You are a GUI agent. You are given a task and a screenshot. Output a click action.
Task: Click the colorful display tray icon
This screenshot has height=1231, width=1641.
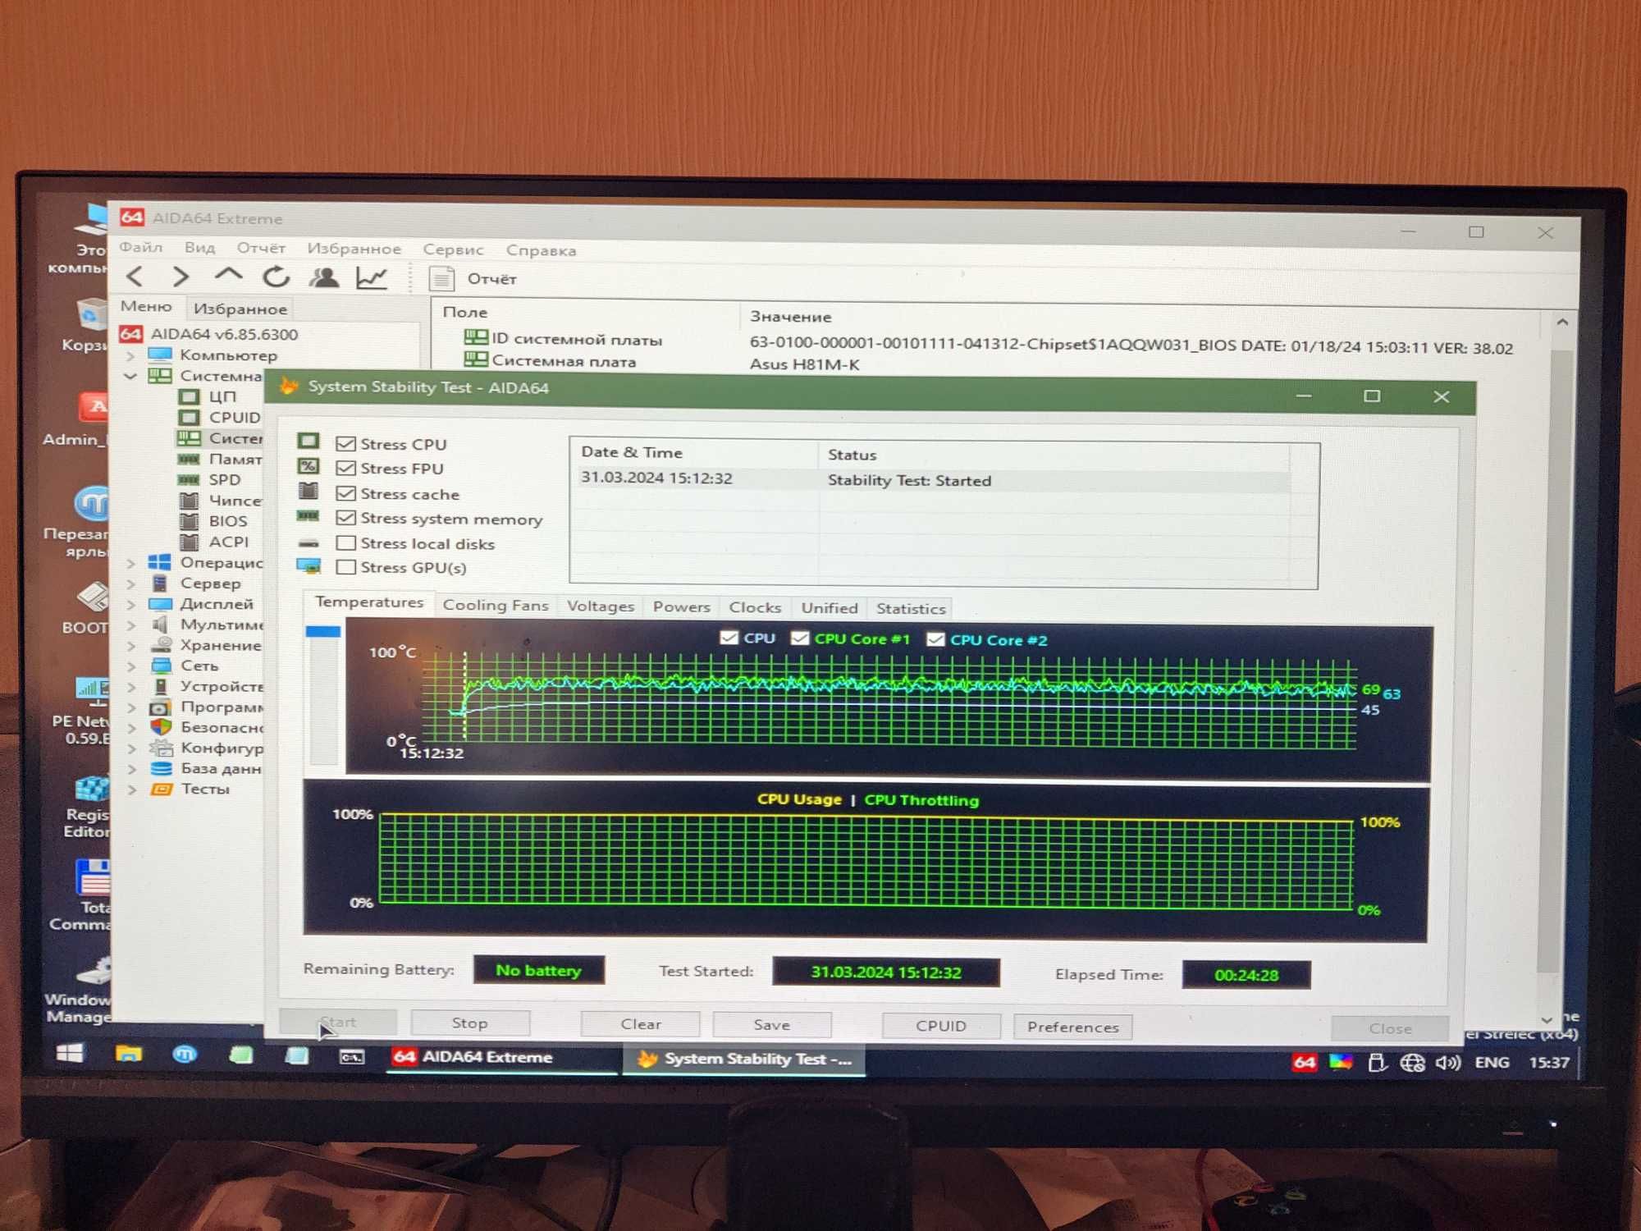click(x=1341, y=1063)
